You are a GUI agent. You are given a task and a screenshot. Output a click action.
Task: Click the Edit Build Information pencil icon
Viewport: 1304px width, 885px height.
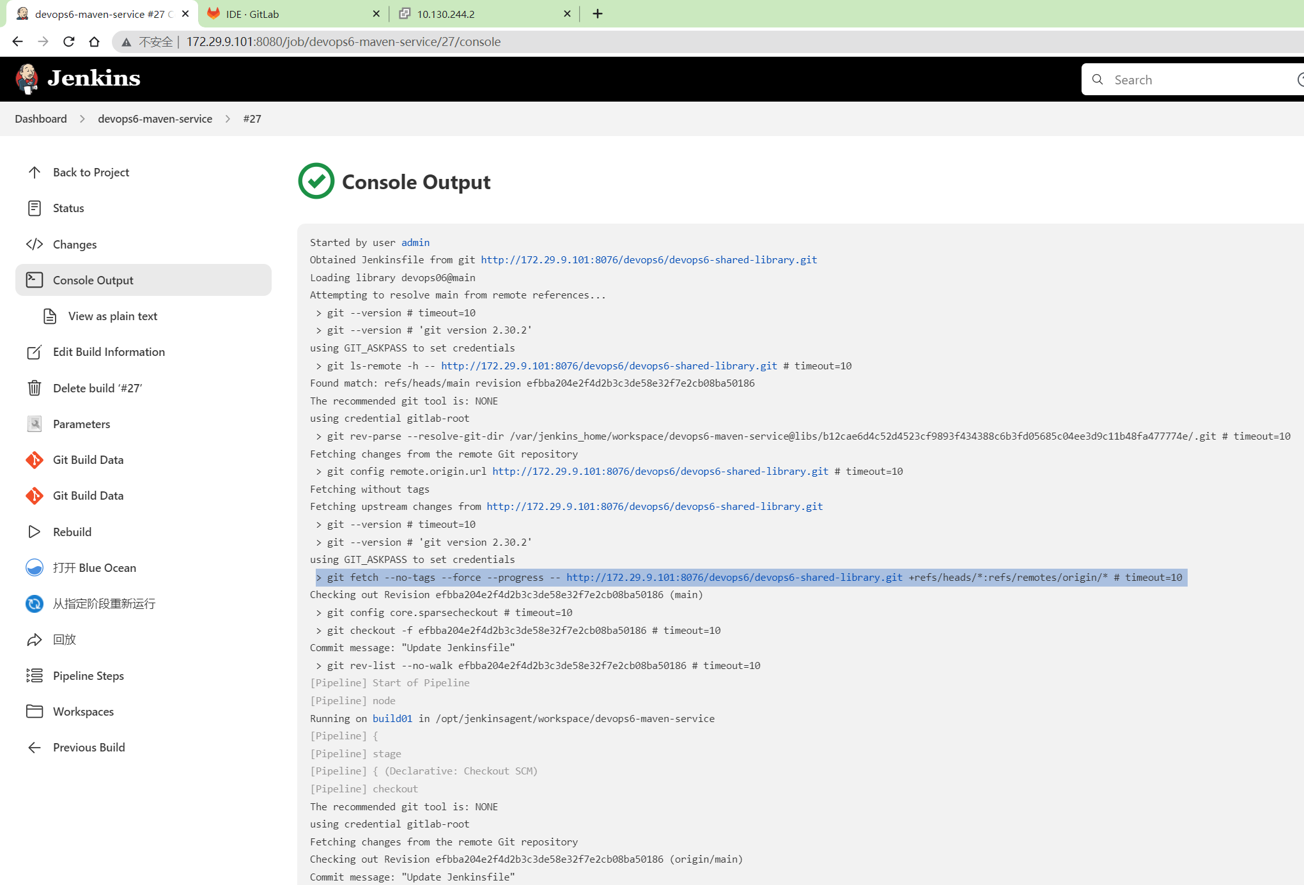click(35, 352)
